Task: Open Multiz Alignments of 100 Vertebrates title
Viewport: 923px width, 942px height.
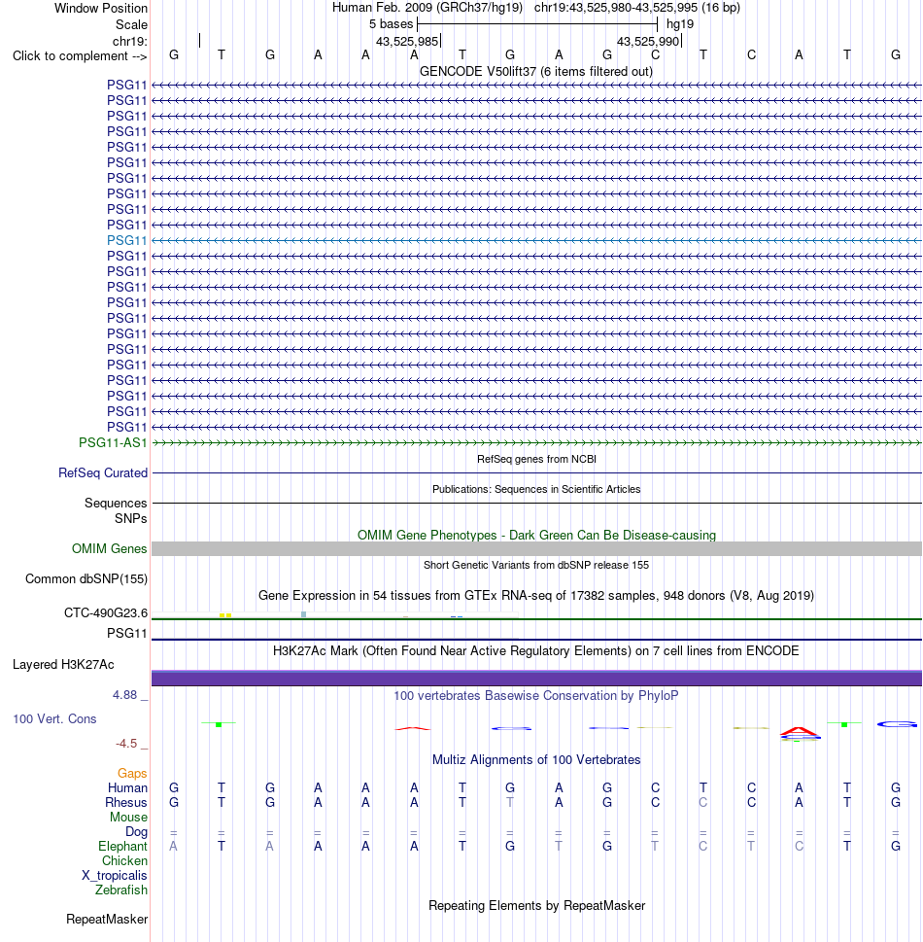Action: [x=536, y=760]
